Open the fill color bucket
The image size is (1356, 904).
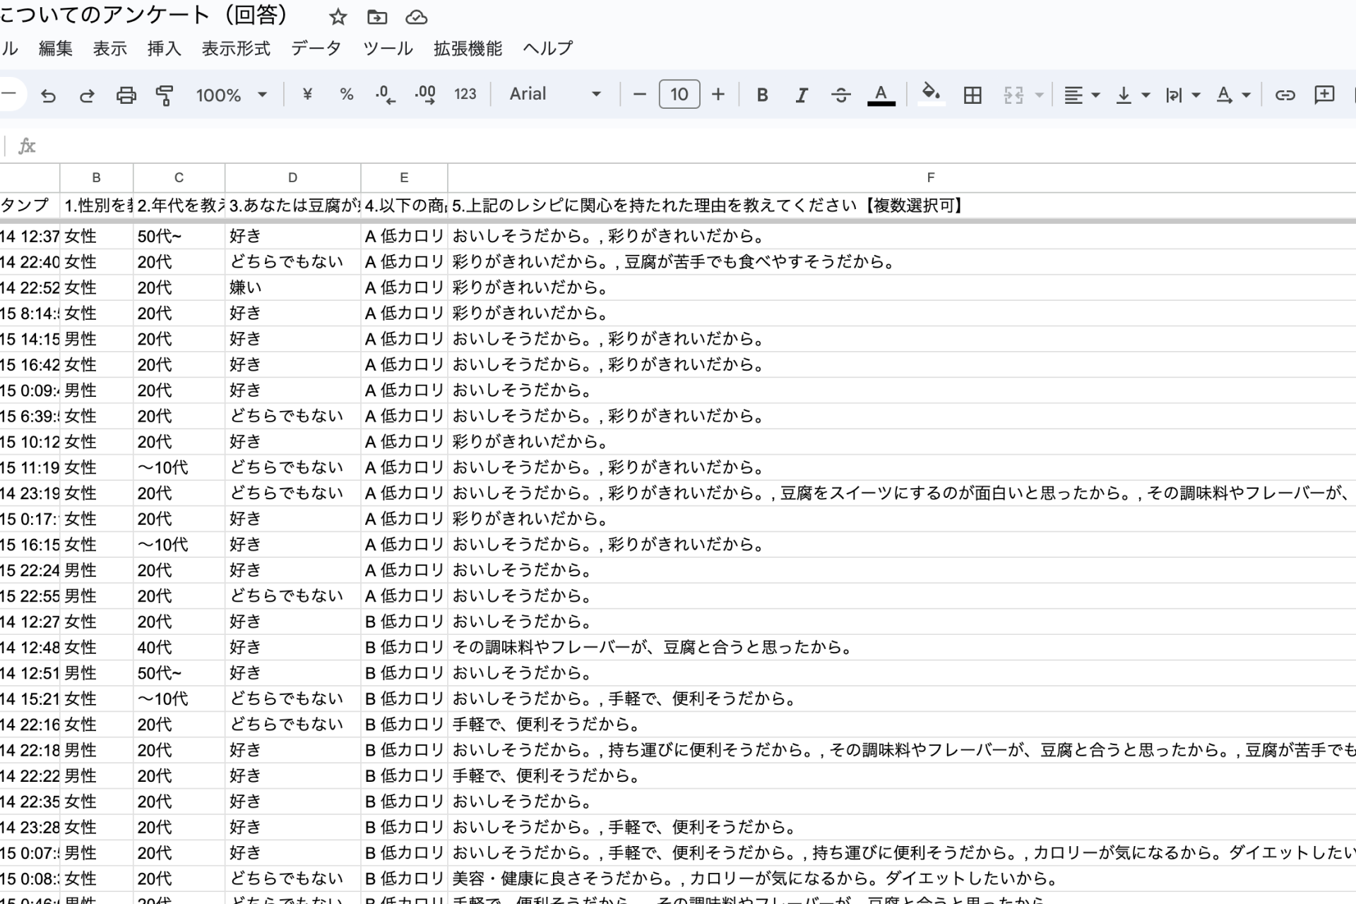931,93
